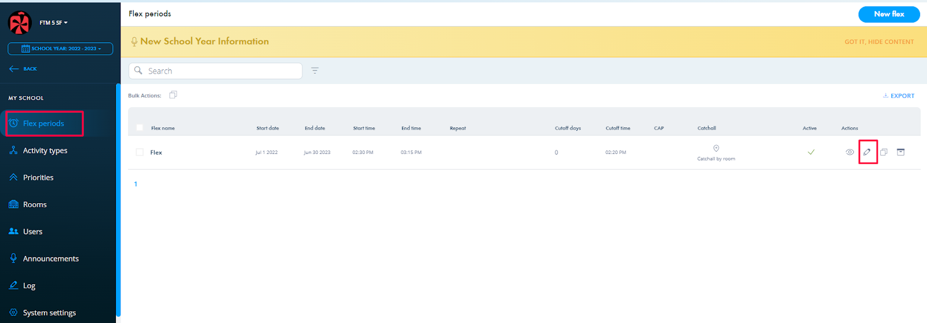Toggle the Active checkmark for Flex
927x323 pixels.
[811, 152]
